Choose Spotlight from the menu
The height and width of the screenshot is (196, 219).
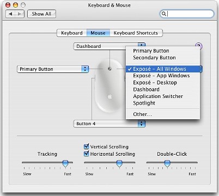[163, 103]
